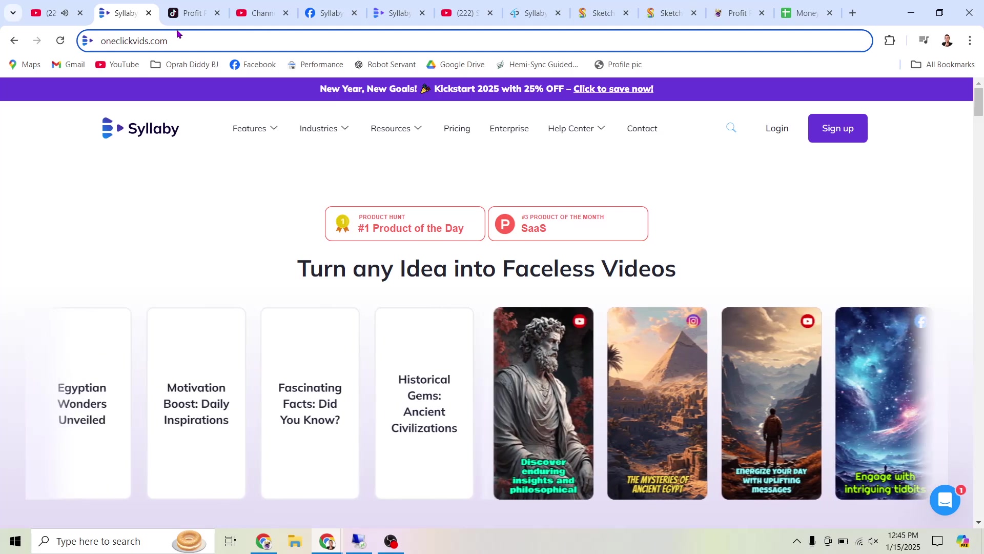Open the Contact page
The image size is (984, 554).
pos(642,128)
